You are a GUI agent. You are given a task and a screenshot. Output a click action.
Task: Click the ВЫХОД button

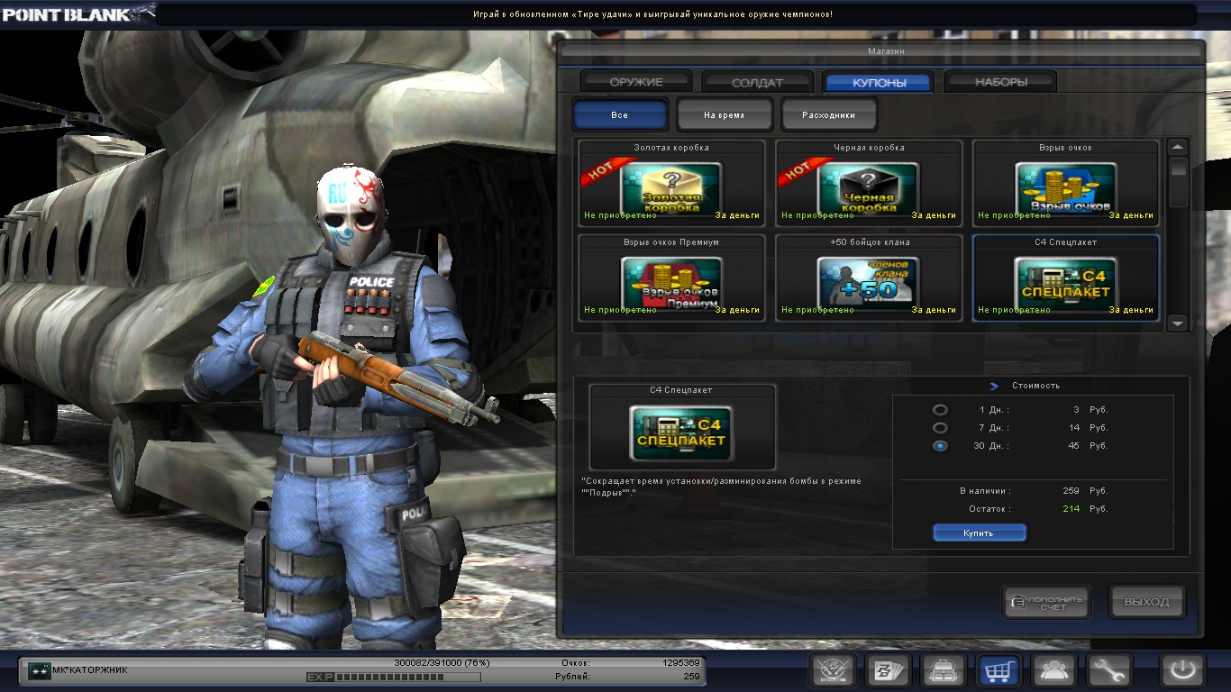[x=1147, y=602]
